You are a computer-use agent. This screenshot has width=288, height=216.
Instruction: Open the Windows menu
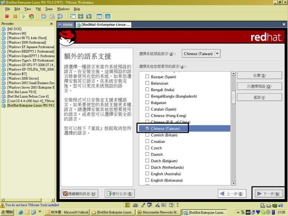tap(63, 9)
